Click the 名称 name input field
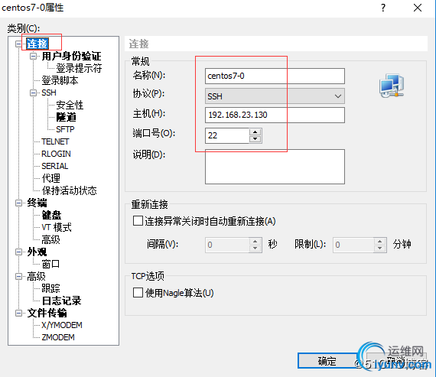 (x=275, y=76)
